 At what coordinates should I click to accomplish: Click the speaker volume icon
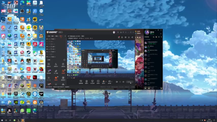109,82
